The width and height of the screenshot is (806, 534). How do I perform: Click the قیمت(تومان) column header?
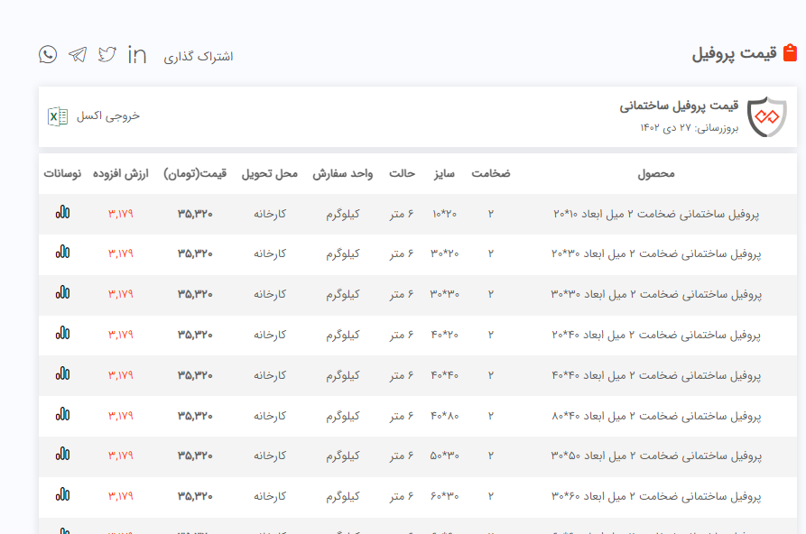pos(195,173)
